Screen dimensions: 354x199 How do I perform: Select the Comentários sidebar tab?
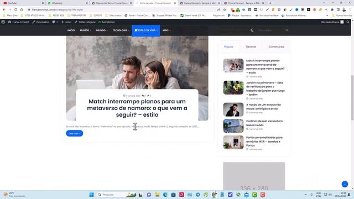[277, 46]
